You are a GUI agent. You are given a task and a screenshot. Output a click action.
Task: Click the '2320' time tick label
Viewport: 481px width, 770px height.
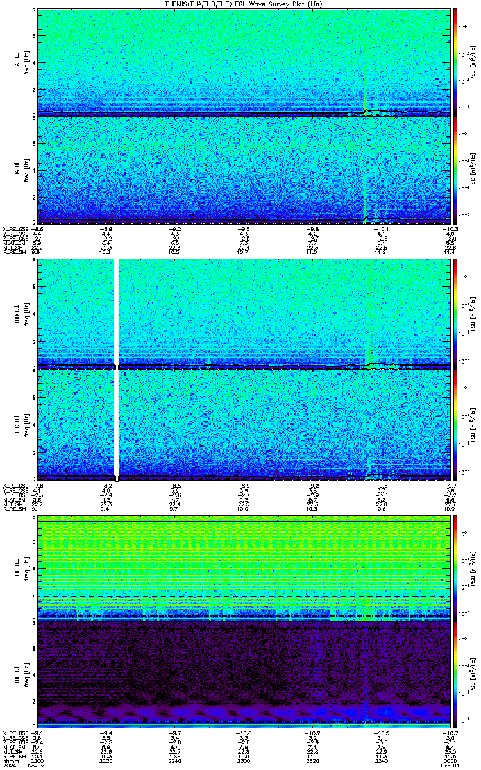(313, 761)
